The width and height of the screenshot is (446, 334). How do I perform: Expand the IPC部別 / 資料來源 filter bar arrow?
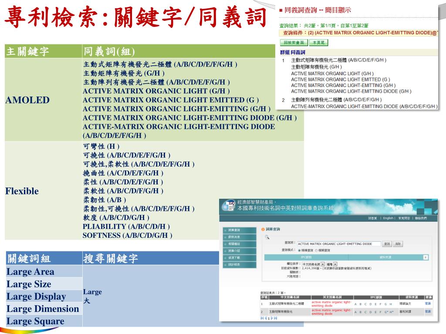[x=426, y=257]
